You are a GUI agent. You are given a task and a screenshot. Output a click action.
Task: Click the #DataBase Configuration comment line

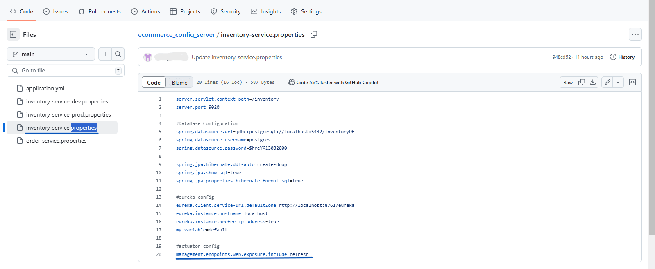click(x=207, y=123)
